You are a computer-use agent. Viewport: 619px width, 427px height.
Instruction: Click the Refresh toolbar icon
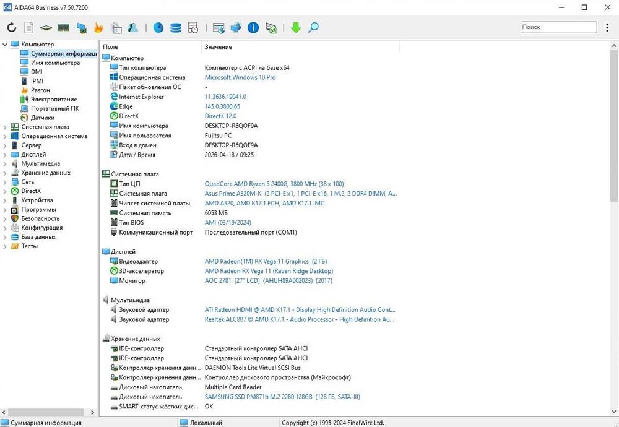12,27
